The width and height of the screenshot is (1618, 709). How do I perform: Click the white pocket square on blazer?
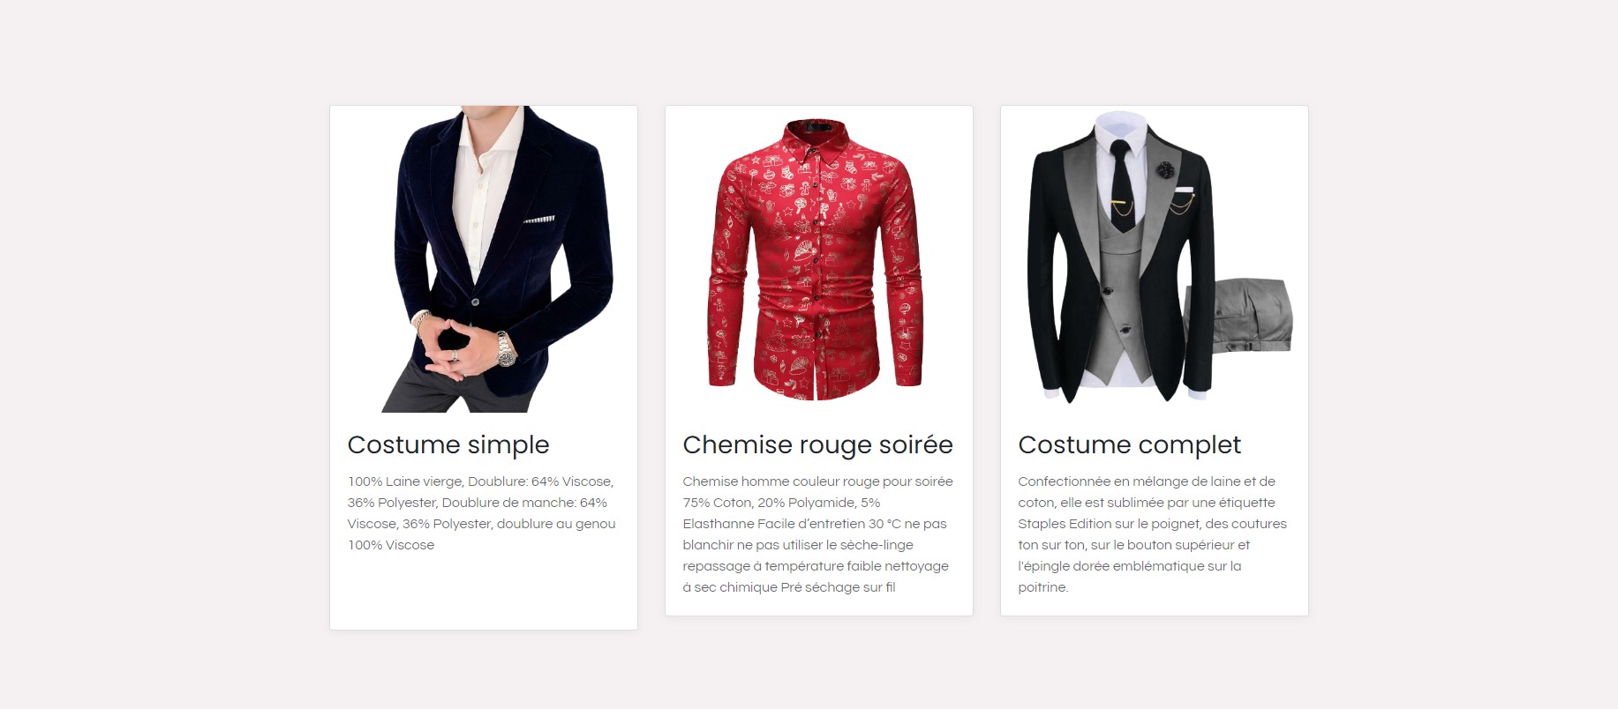point(539,219)
